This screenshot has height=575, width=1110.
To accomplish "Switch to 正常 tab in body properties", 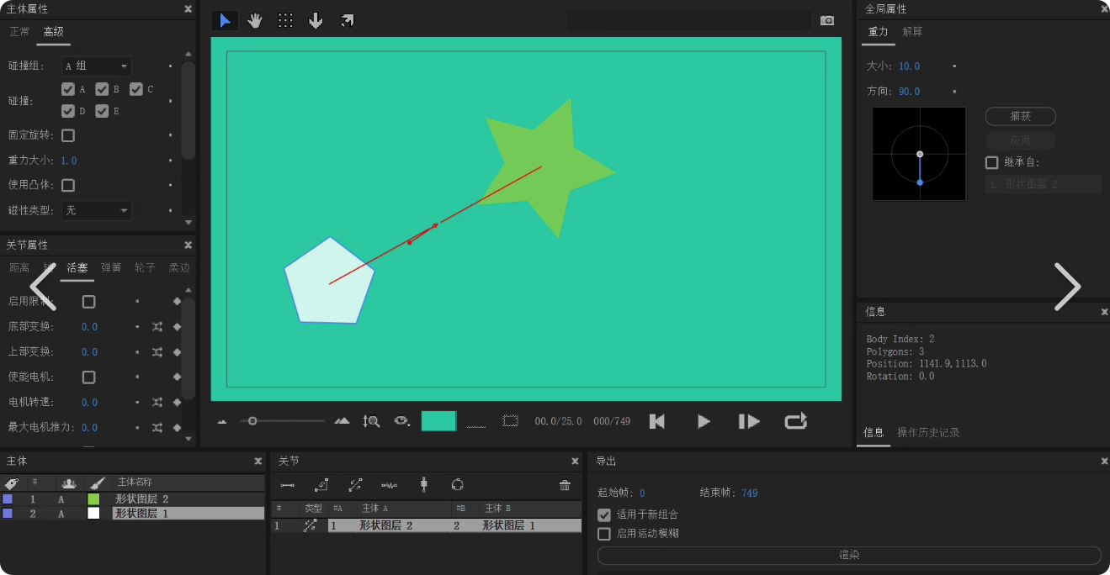I will point(19,32).
